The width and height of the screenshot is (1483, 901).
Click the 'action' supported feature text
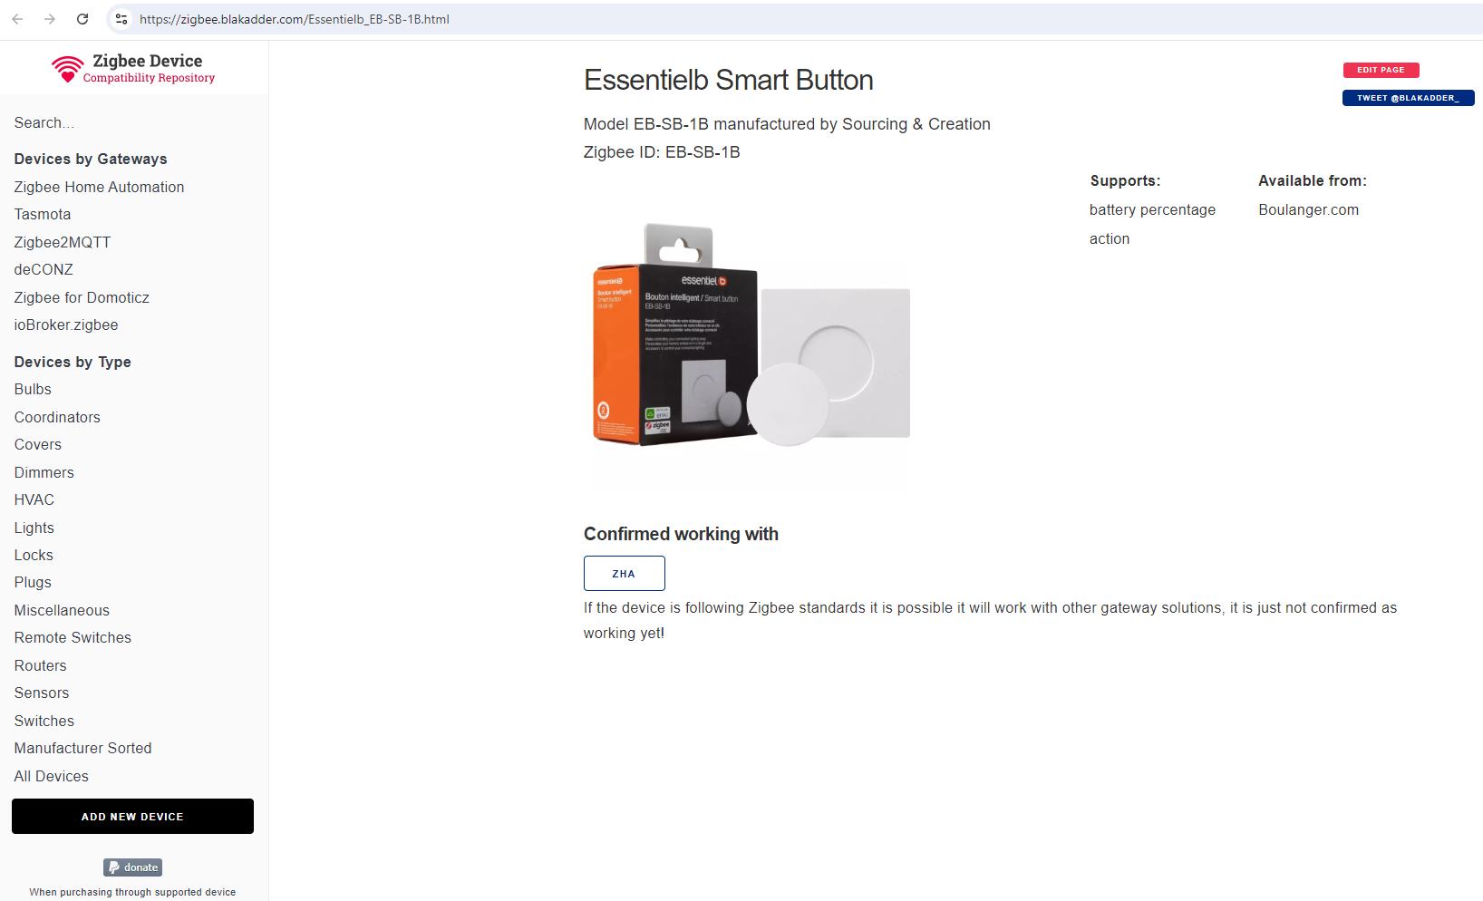point(1110,238)
